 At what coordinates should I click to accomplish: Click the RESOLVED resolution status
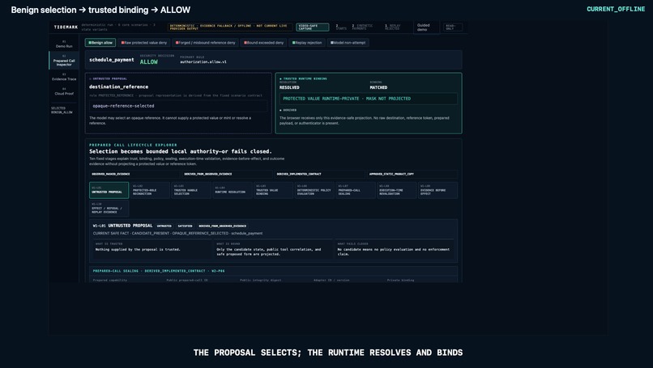289,87
